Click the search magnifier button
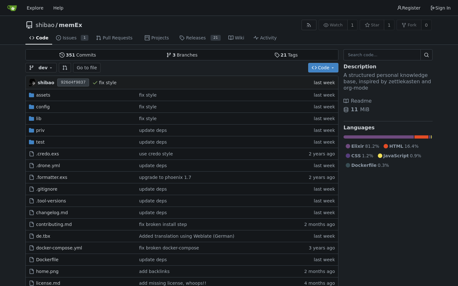The width and height of the screenshot is (458, 286). [427, 55]
